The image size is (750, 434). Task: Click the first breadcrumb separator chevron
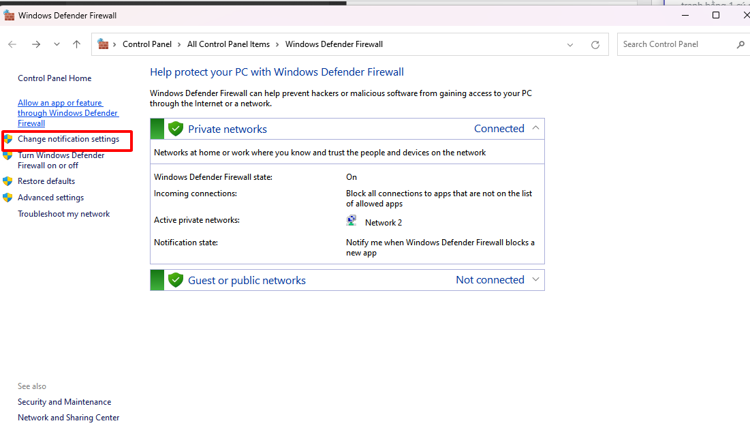point(115,44)
